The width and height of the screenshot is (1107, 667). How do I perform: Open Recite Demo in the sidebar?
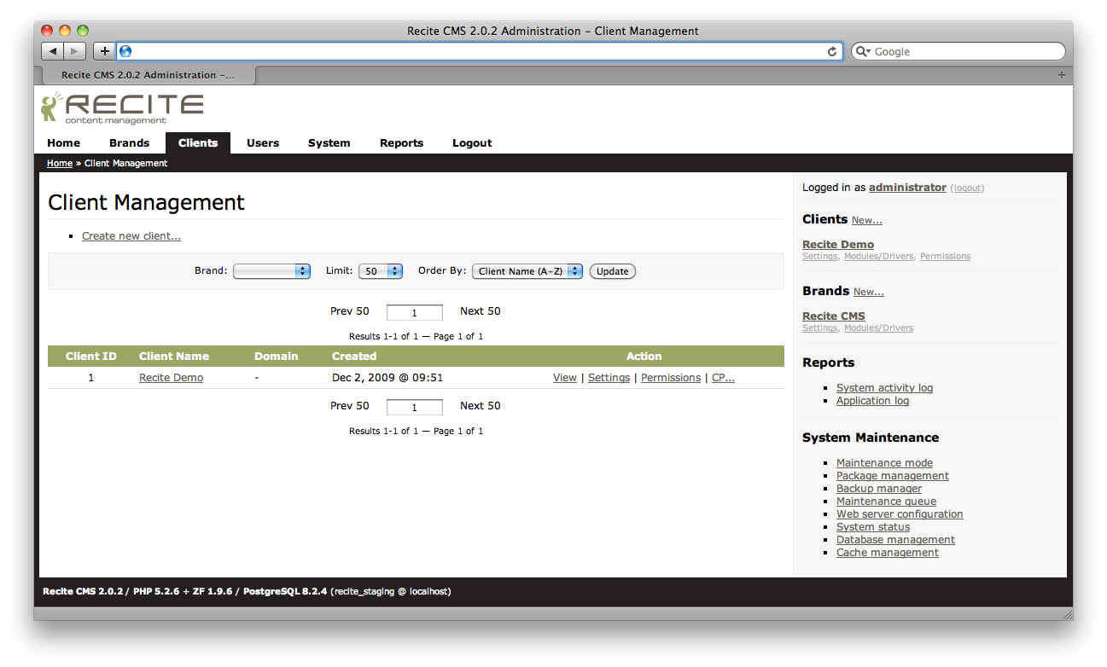[x=838, y=245]
